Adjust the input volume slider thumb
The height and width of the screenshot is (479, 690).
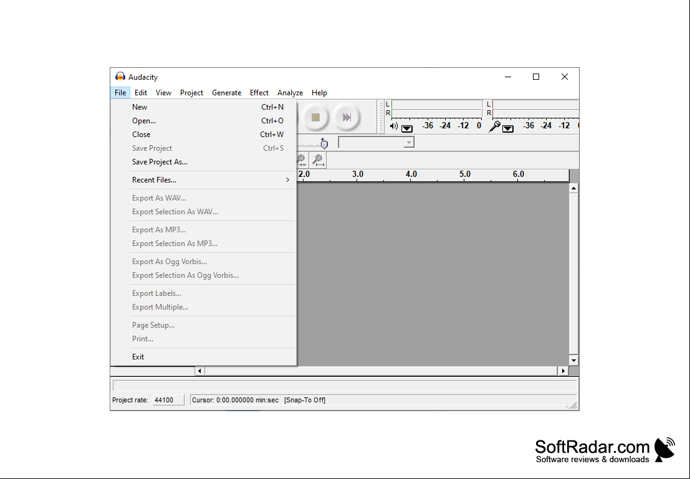[324, 143]
